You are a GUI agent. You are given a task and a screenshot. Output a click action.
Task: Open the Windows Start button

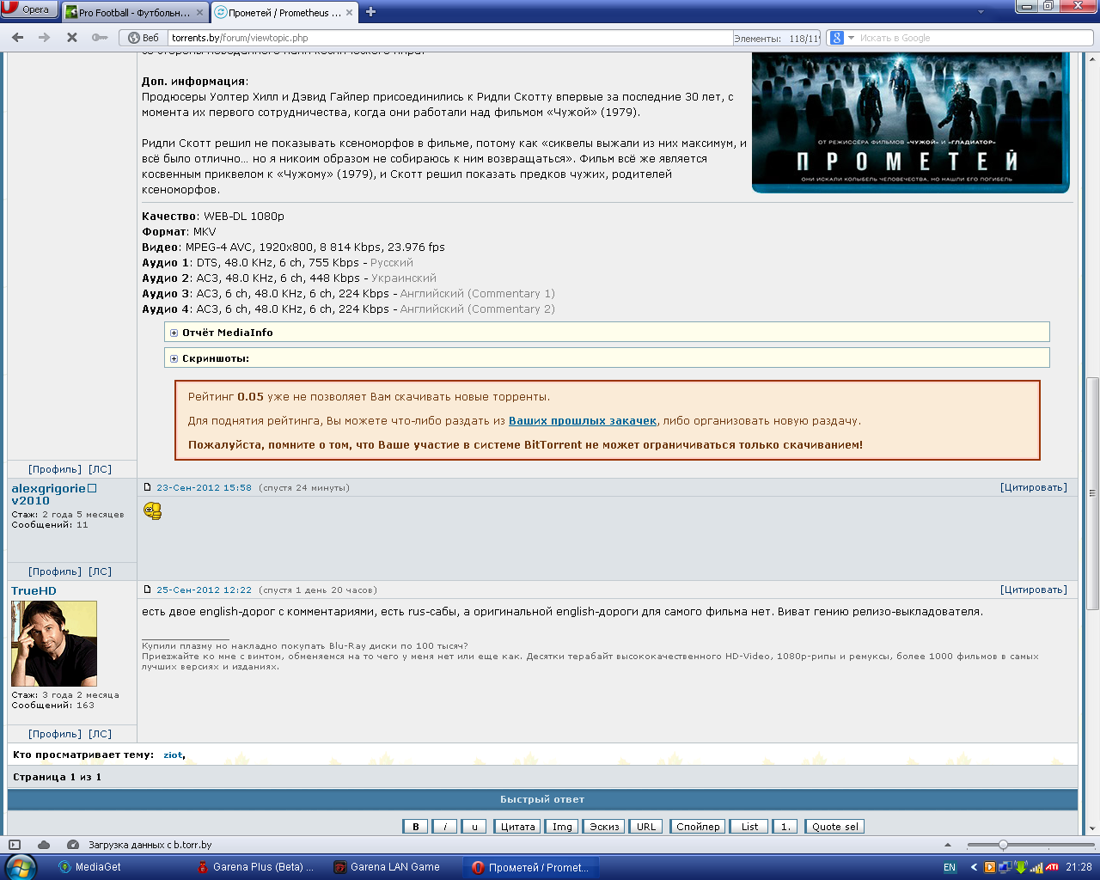[21, 867]
